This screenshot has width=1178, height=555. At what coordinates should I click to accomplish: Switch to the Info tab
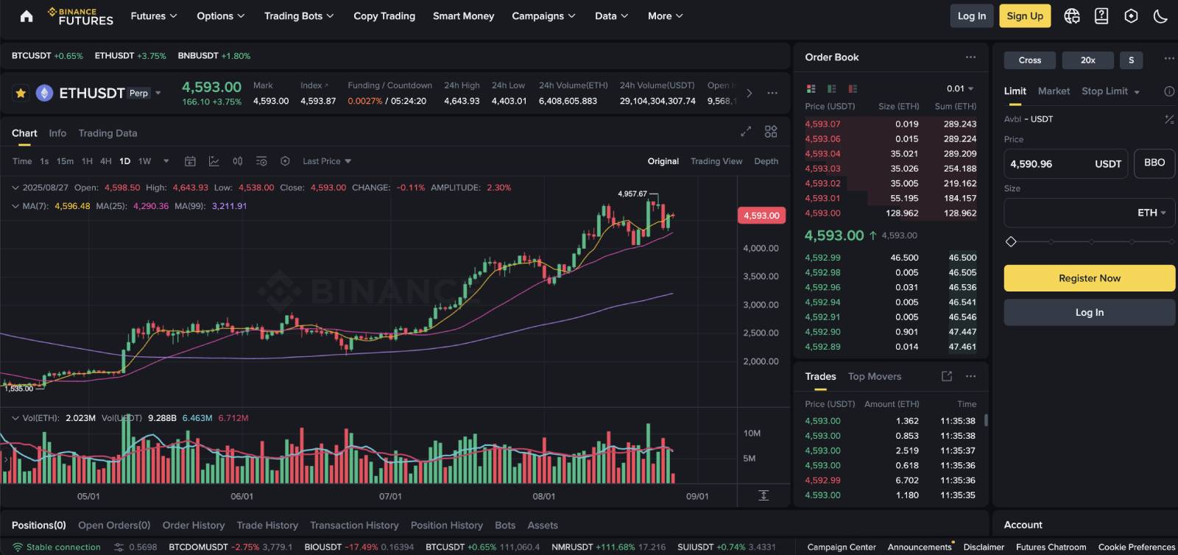tap(57, 133)
